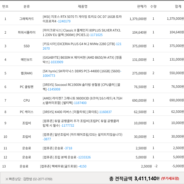184x184 pixels.
Task: Open the dual air cooler assembly fee link 1177732
Action: [67, 125]
